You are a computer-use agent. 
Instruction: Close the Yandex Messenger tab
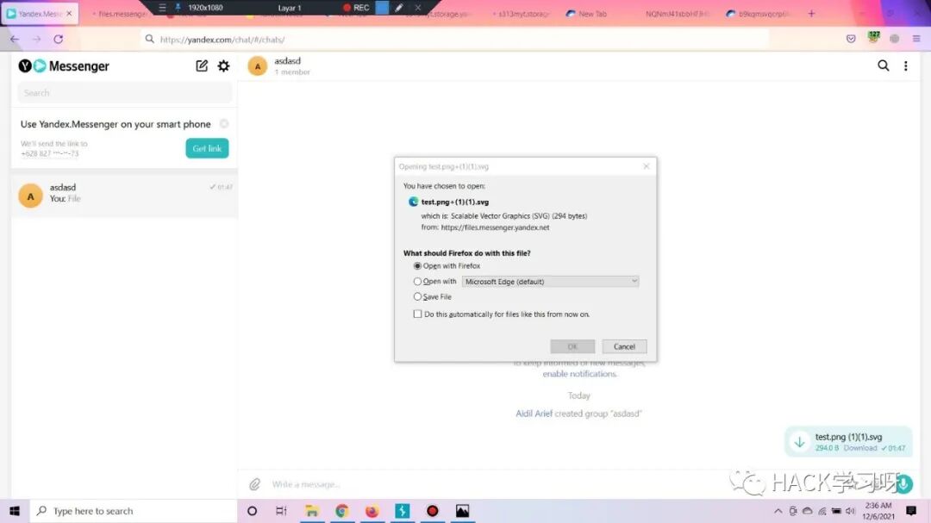(x=69, y=13)
